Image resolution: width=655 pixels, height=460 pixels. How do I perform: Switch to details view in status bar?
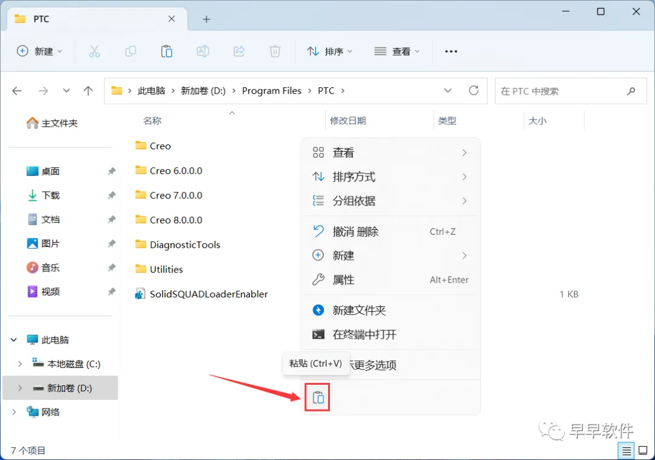[x=626, y=451]
